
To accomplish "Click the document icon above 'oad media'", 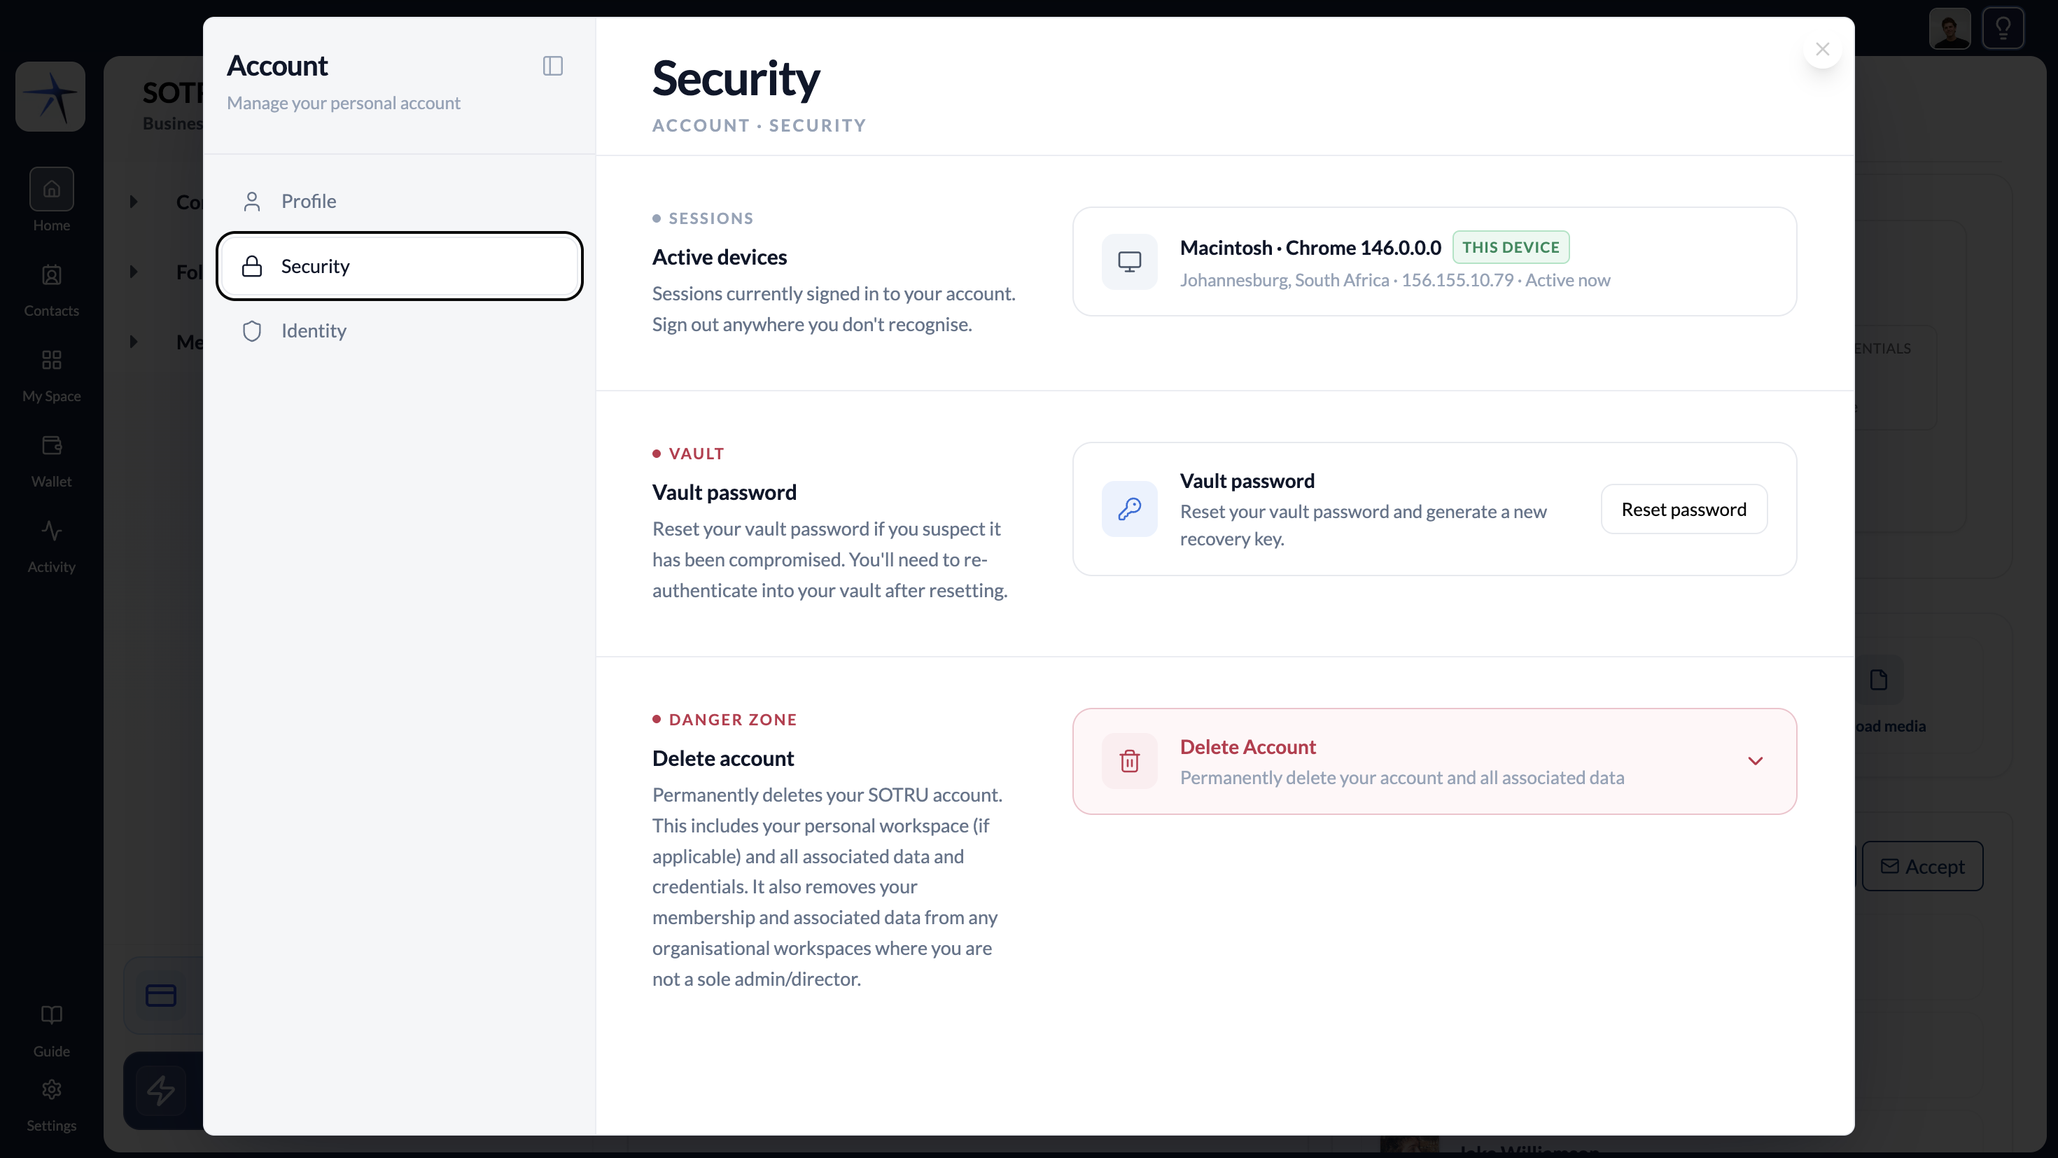I will coord(1878,680).
